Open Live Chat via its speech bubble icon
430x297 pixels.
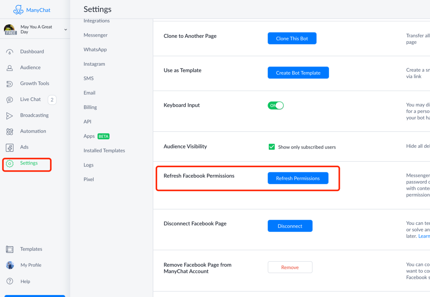pos(10,100)
